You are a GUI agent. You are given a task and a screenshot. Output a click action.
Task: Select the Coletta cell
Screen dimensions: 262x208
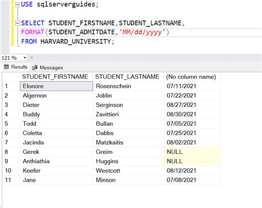56,133
